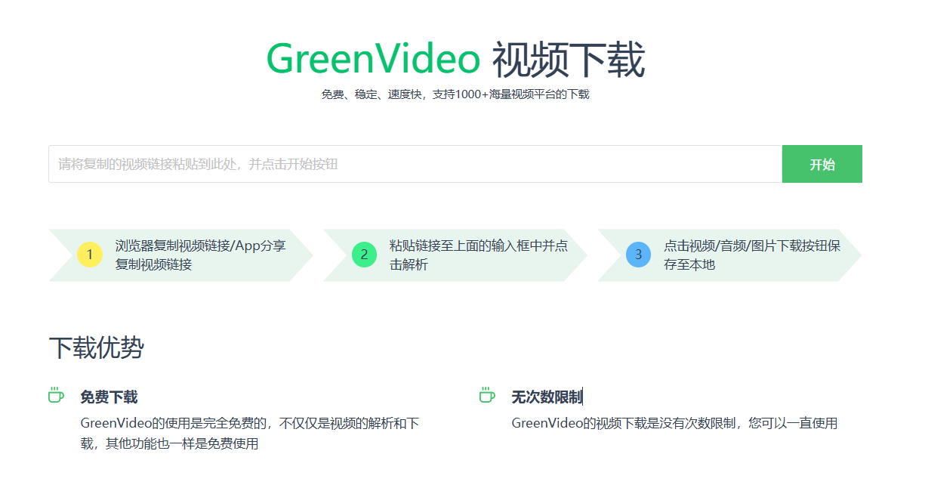Click the 无次数限制 heading label
Image resolution: width=925 pixels, height=488 pixels.
tap(547, 396)
